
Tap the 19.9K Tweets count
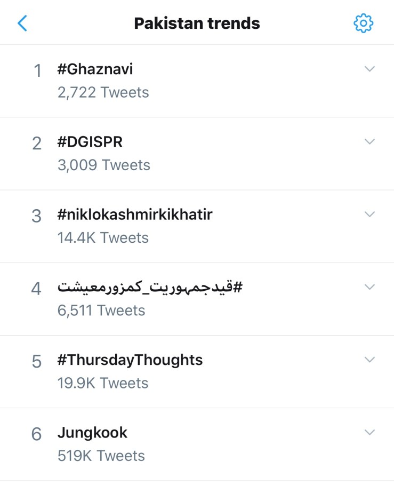click(x=103, y=383)
